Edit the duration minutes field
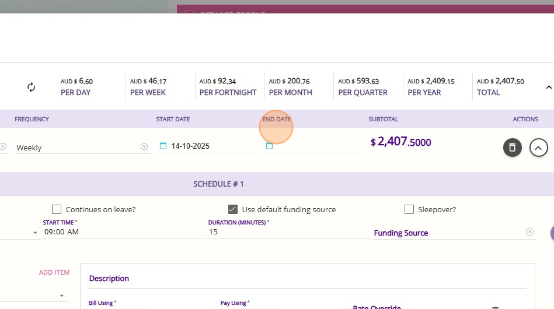The height and width of the screenshot is (309, 554). [x=289, y=232]
